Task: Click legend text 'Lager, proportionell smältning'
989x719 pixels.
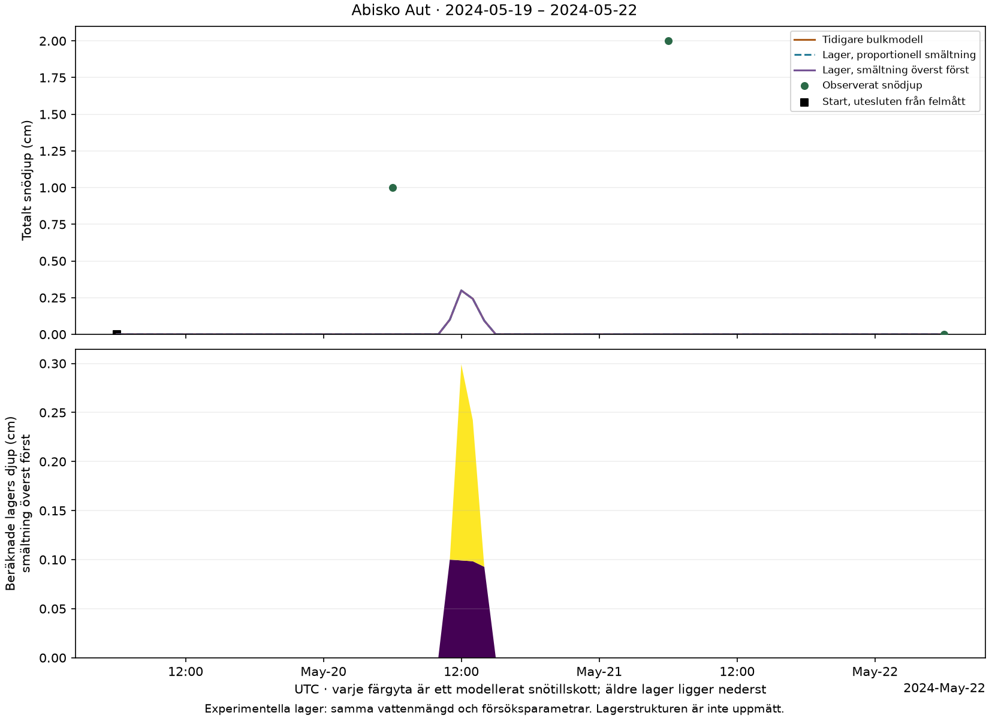Action: 899,55
